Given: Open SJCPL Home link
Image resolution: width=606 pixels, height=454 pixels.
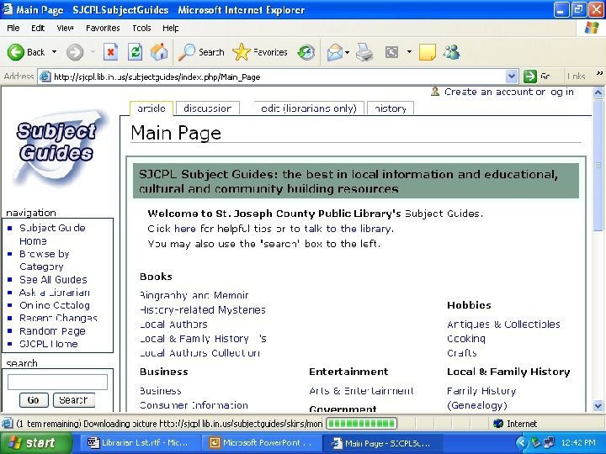Looking at the screenshot, I should [49, 344].
